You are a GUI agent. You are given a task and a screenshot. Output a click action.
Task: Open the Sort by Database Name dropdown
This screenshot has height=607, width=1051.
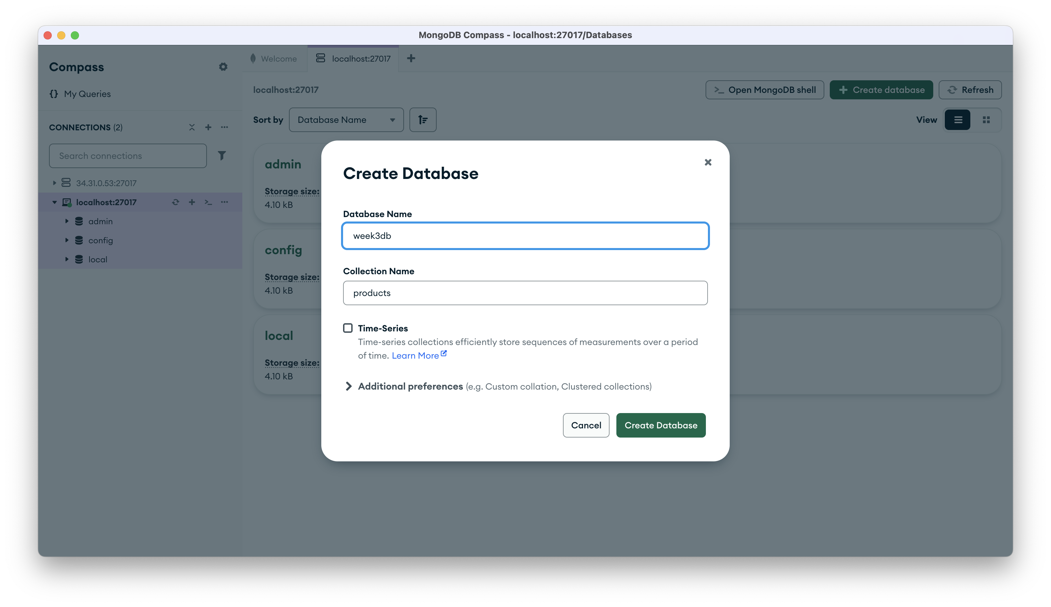346,120
